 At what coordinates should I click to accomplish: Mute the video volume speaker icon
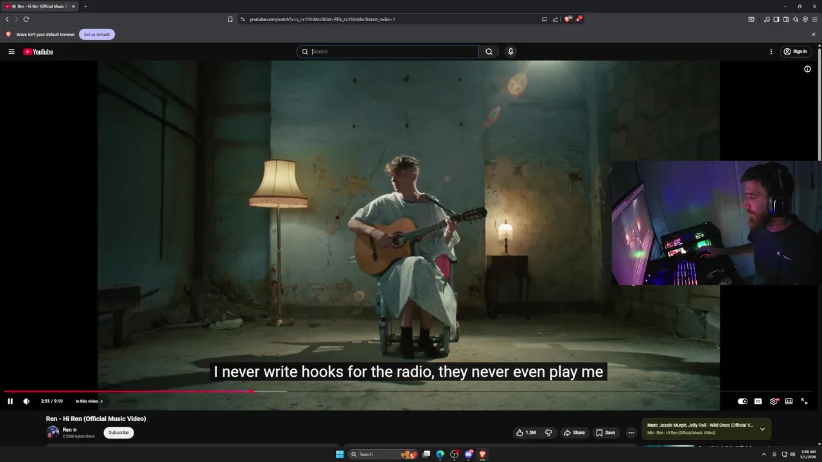click(x=26, y=401)
